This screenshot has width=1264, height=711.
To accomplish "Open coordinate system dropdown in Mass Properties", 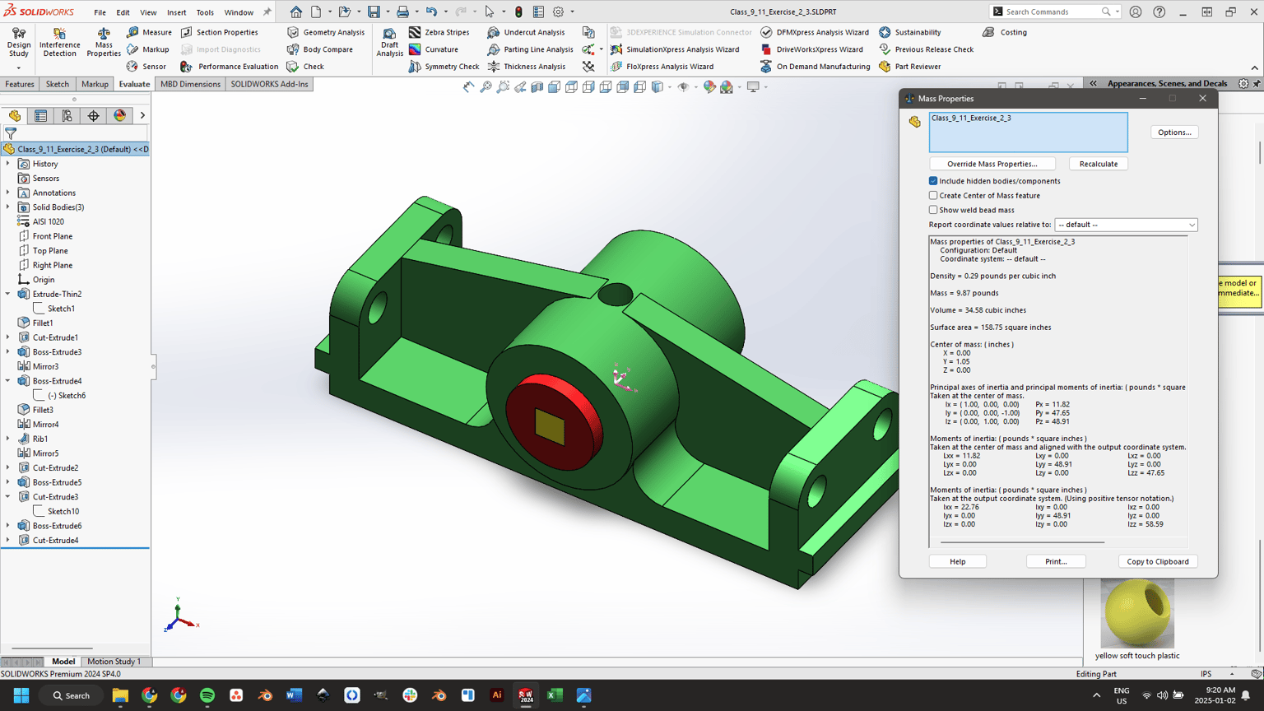I will (x=1126, y=225).
